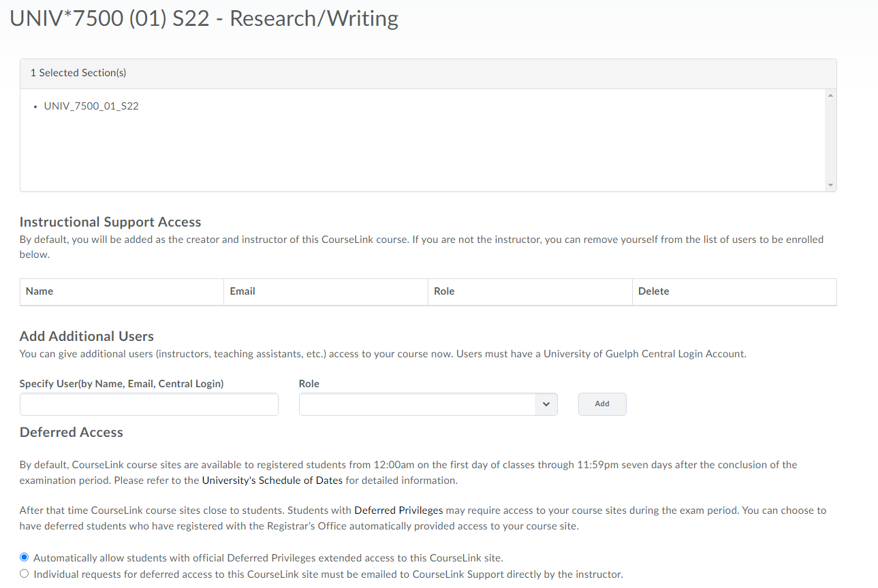
Task: Click the course title UNIV*7500 (01) S22 heading
Action: click(x=204, y=18)
